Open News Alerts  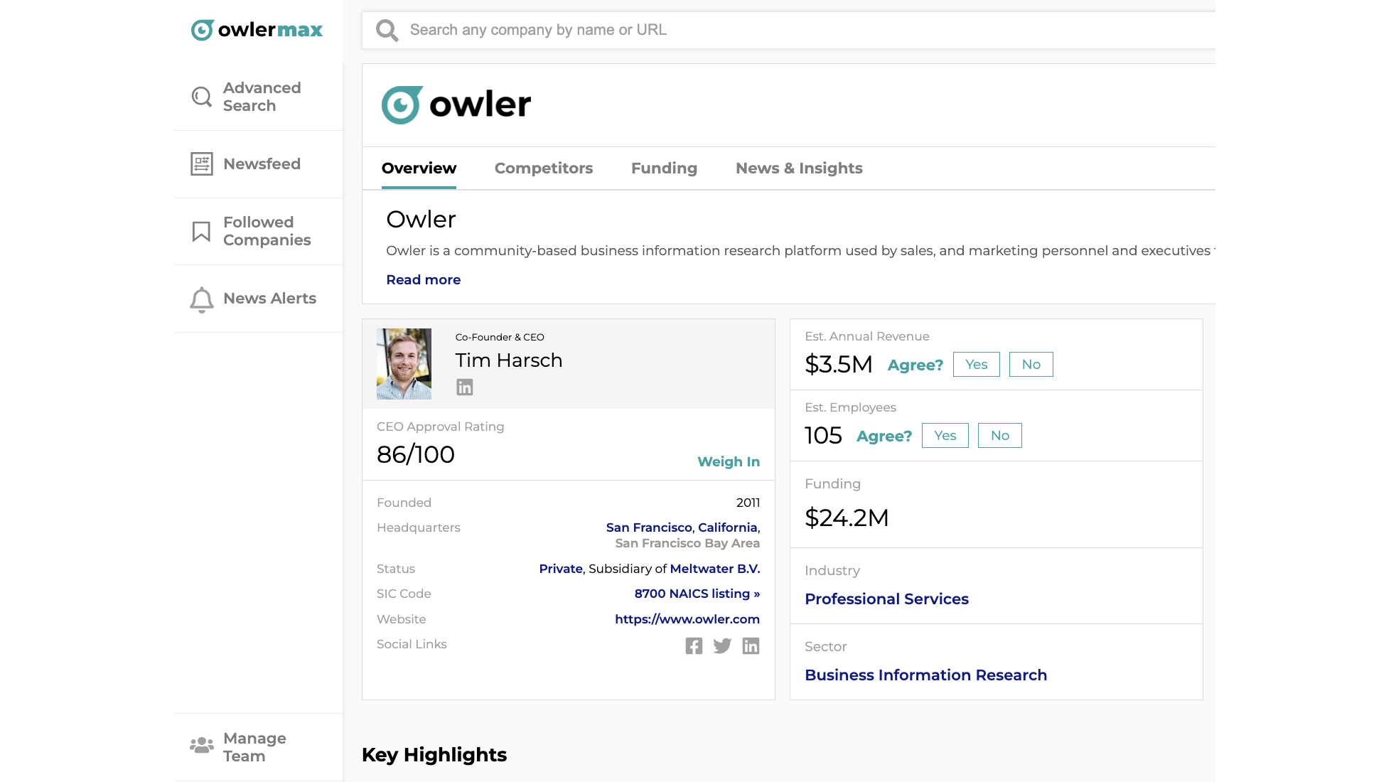coord(269,299)
